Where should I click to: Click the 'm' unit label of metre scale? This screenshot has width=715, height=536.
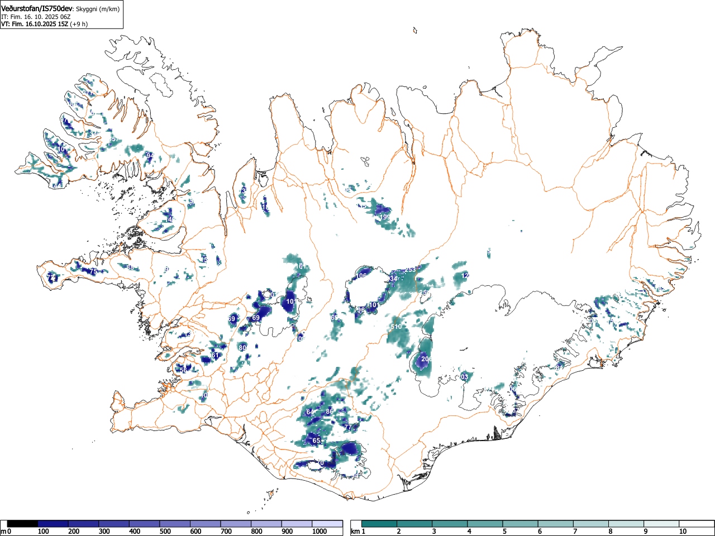(3, 532)
